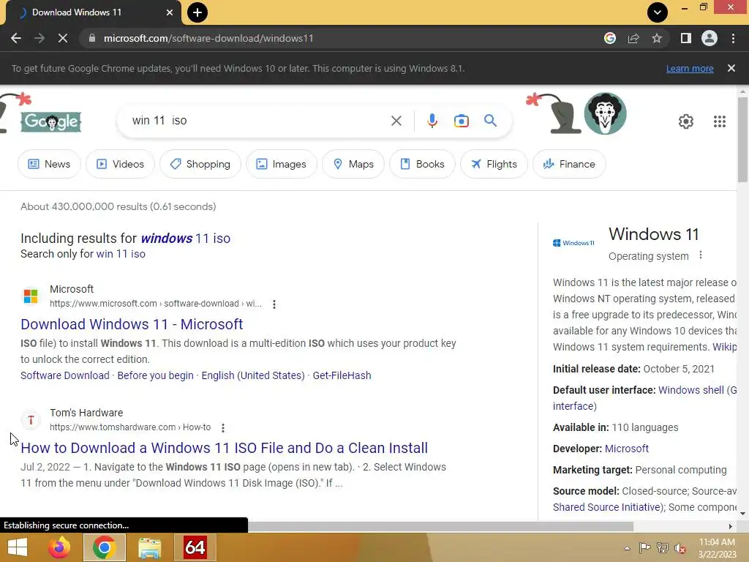Open Tom's Hardware clean install article
The image size is (749, 562).
pos(224,448)
